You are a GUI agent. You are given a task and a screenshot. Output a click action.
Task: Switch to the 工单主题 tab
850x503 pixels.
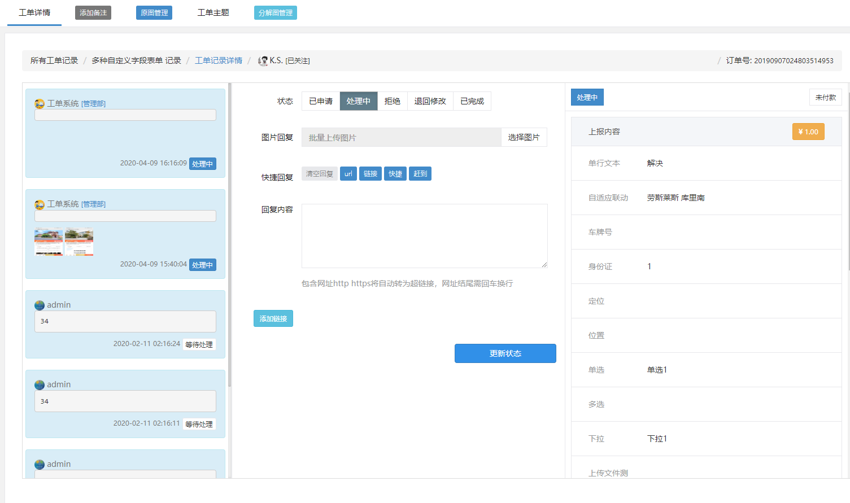point(213,12)
